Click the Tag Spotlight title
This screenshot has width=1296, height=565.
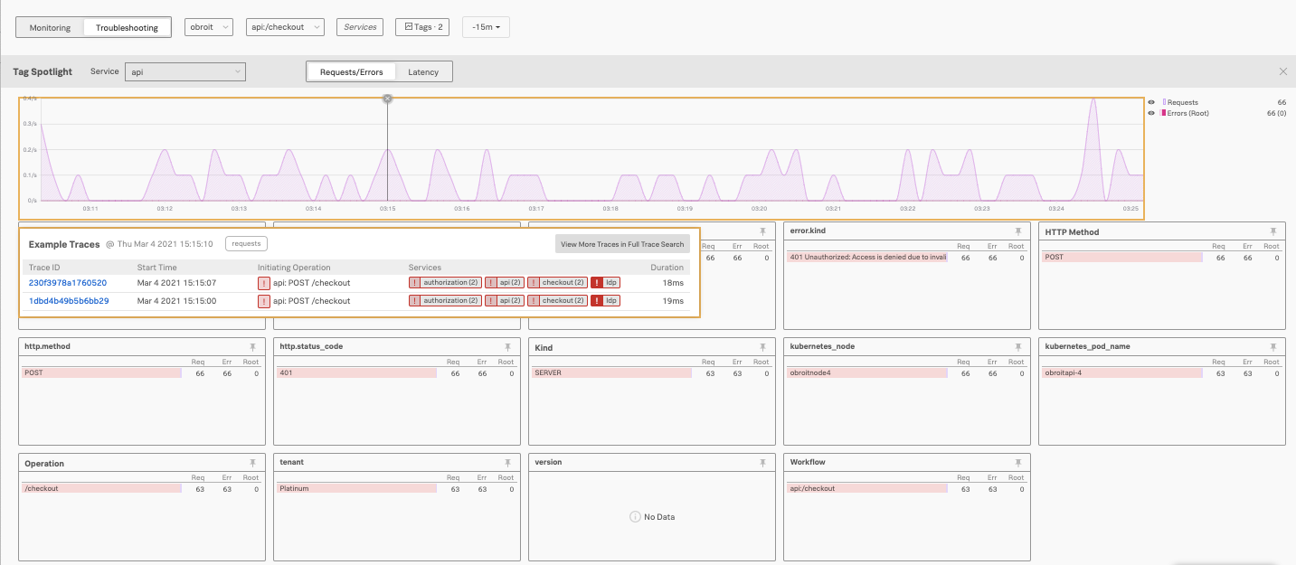[43, 71]
